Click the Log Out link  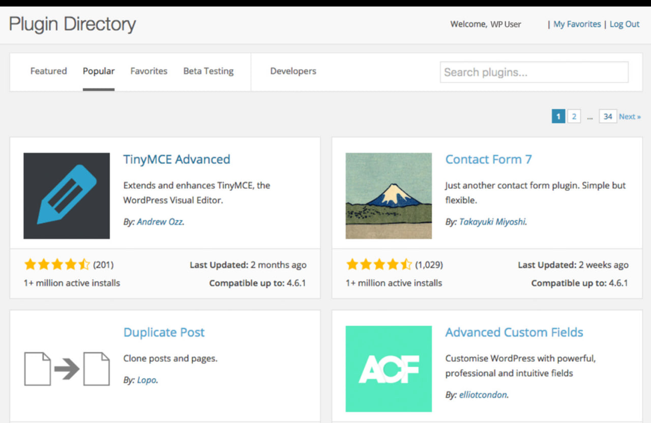coord(625,24)
